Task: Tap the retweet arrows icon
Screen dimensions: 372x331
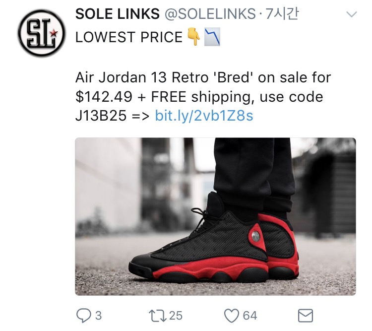Action: click(x=158, y=316)
